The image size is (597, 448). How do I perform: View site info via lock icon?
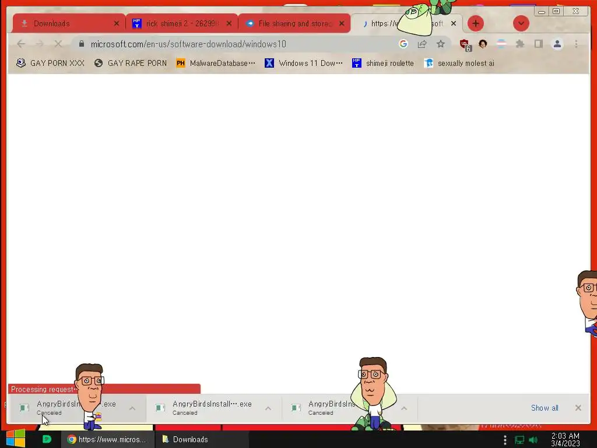click(x=81, y=44)
